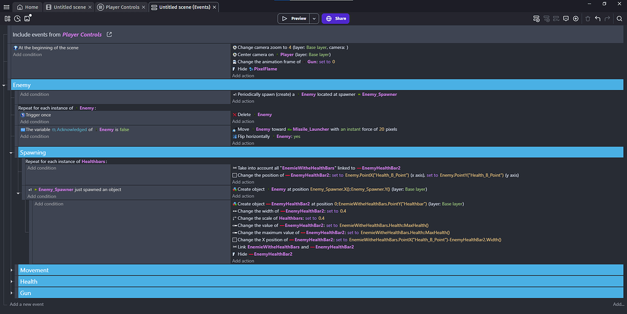Click the Share button
The width and height of the screenshot is (627, 314).
click(336, 18)
